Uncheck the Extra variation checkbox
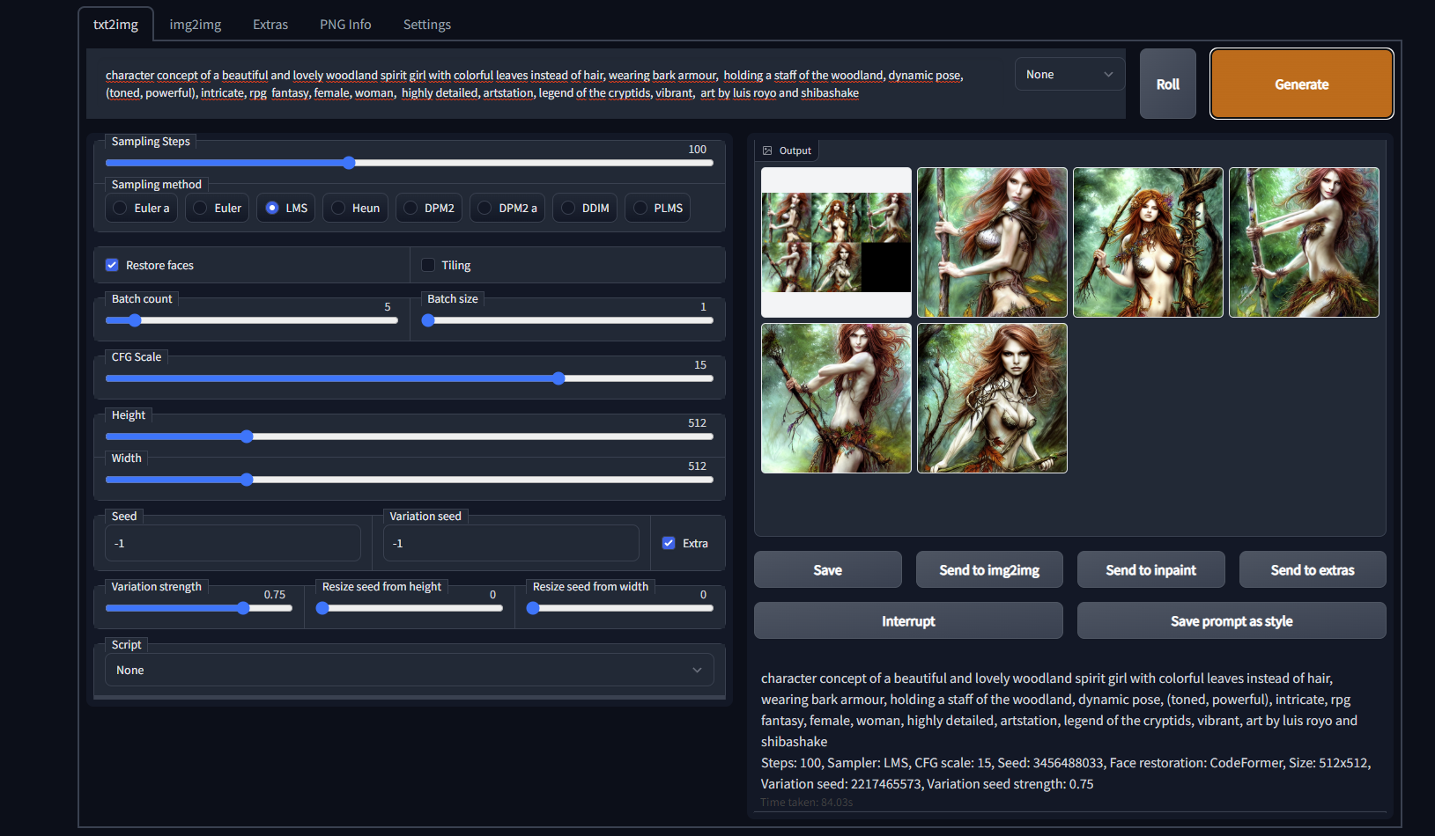This screenshot has height=836, width=1435. click(x=669, y=543)
